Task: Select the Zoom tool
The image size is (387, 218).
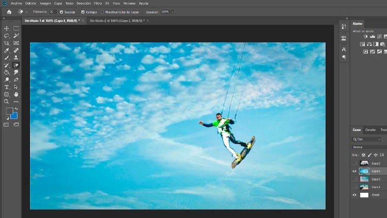Action: 7,102
